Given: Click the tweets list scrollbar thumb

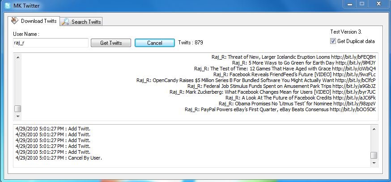Looking at the screenshot, I should (18, 109).
